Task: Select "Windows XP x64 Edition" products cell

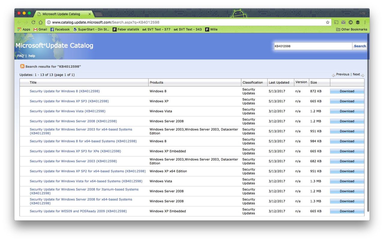Action: pos(168,171)
